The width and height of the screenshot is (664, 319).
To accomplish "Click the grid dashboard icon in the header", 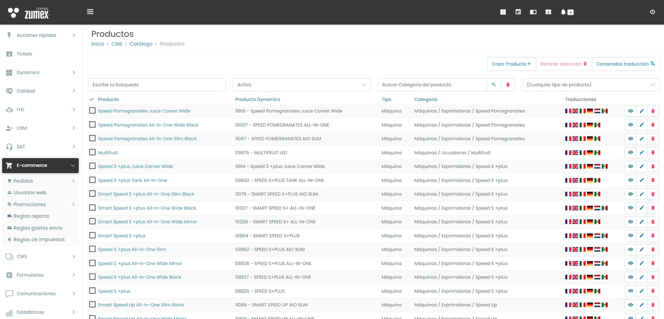I will pyautogui.click(x=503, y=12).
